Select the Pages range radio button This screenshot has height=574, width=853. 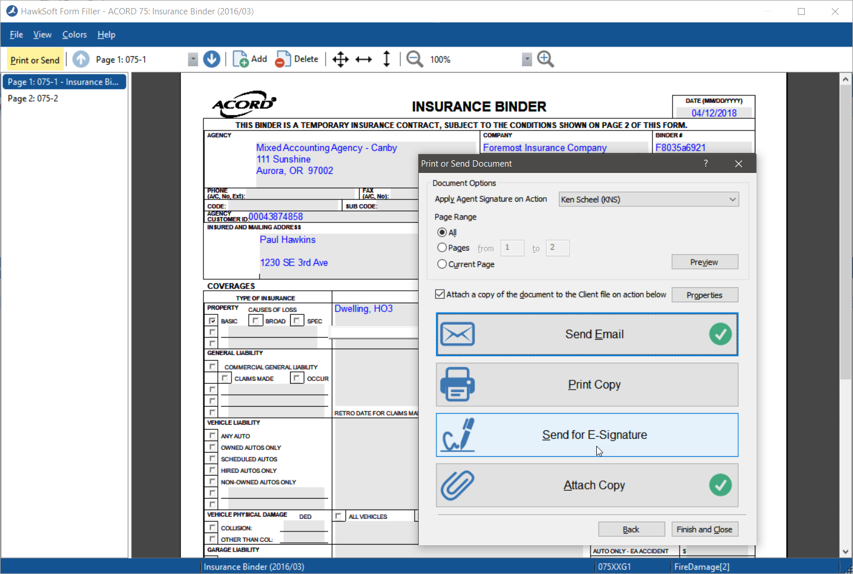[442, 248]
